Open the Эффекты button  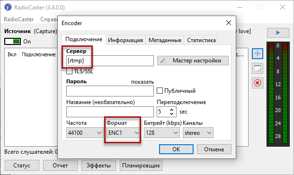click(x=98, y=166)
